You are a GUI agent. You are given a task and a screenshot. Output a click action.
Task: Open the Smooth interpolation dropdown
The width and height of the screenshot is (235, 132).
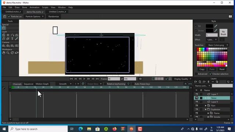(65, 84)
